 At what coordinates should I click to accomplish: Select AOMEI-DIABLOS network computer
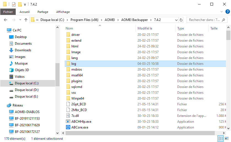coord(27,112)
